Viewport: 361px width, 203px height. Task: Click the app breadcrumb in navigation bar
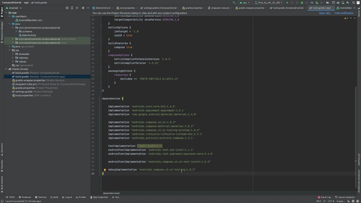[x=26, y=3]
